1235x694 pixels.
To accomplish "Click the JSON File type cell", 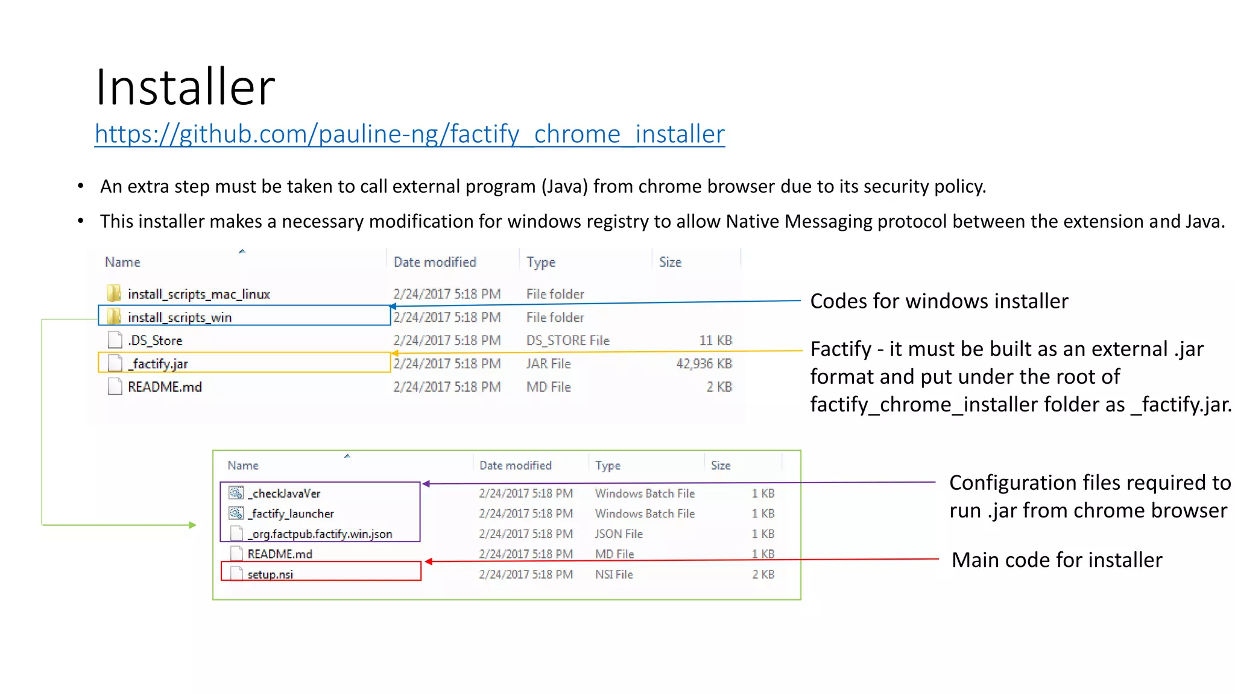I will click(x=619, y=534).
